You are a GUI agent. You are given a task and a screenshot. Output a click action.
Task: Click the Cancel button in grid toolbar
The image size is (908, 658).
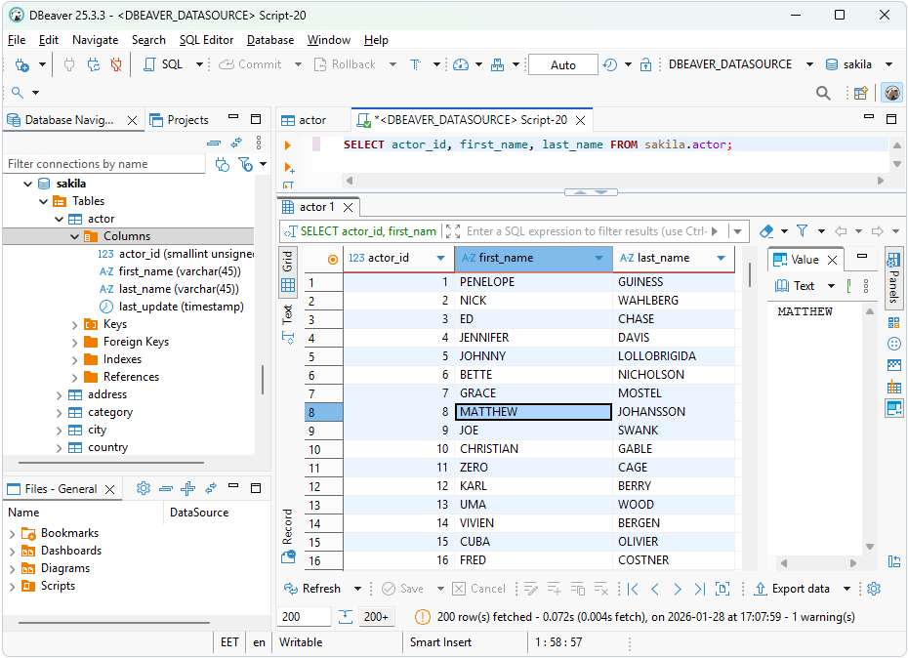point(478,589)
